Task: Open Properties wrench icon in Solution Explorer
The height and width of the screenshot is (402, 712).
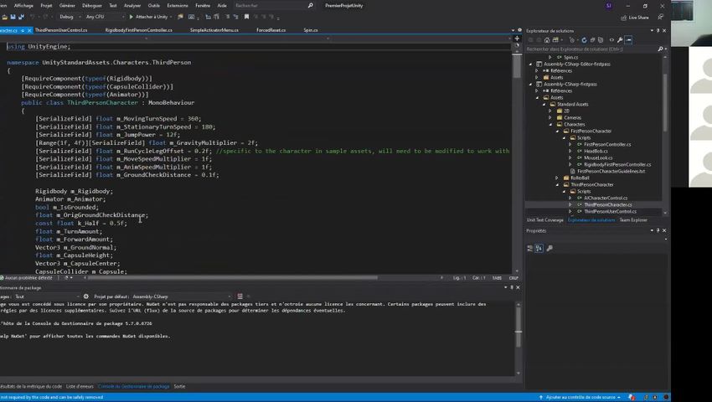Action: point(620,40)
